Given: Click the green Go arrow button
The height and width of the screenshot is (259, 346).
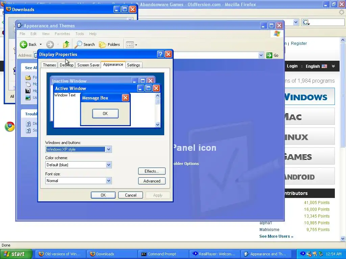Looking at the screenshot, I should [269, 55].
